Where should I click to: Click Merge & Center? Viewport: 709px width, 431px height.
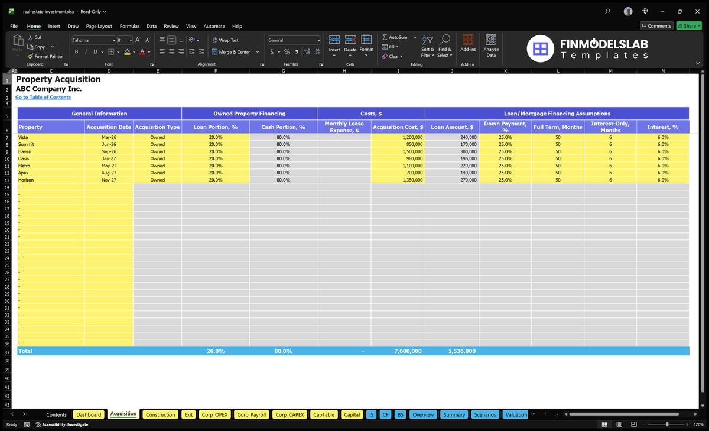coord(230,52)
